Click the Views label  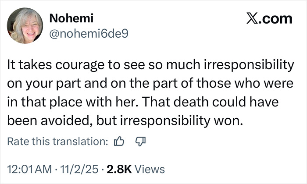tap(150, 169)
